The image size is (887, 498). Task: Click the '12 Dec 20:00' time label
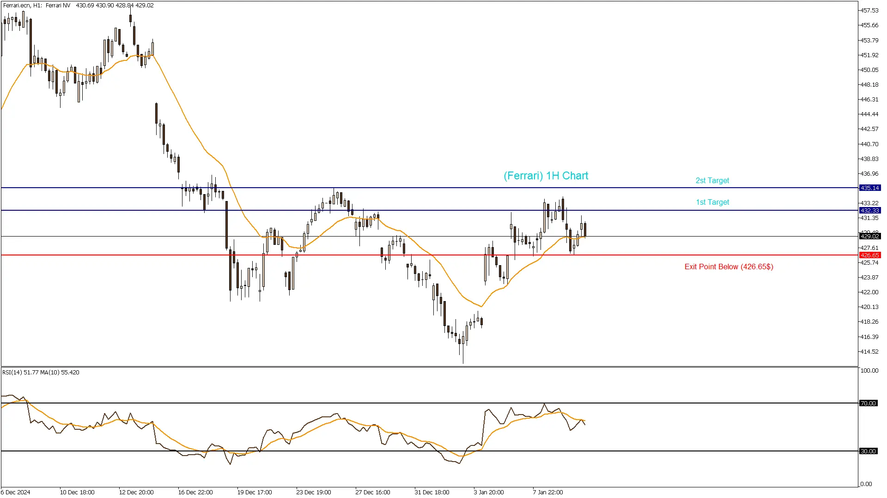coord(136,492)
